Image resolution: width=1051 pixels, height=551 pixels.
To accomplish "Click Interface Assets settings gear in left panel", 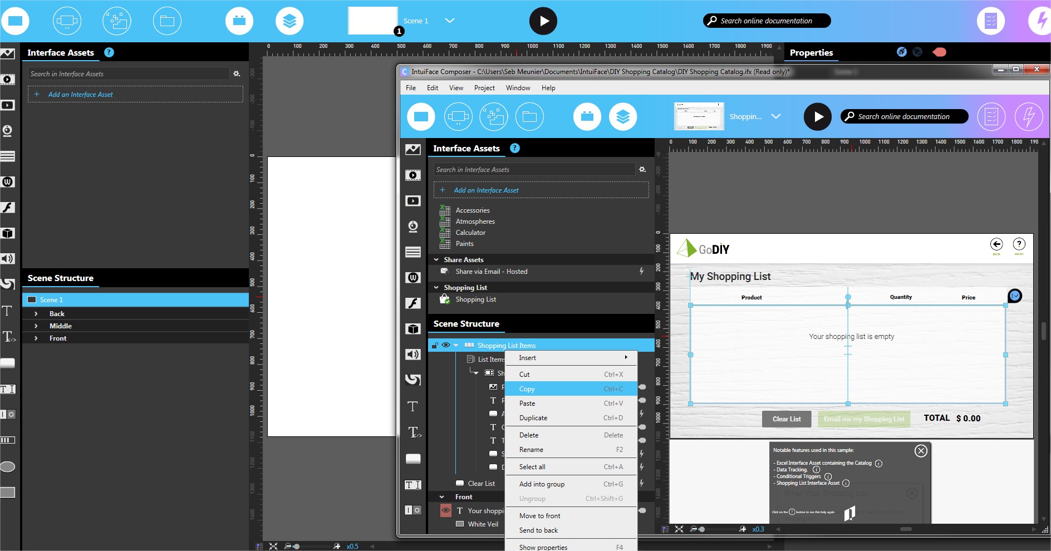I will (237, 73).
